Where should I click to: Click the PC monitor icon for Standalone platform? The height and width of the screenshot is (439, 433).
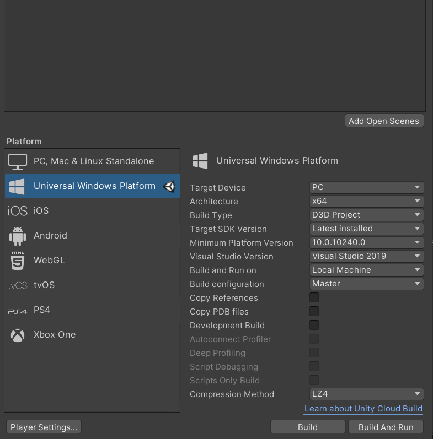[x=18, y=161]
